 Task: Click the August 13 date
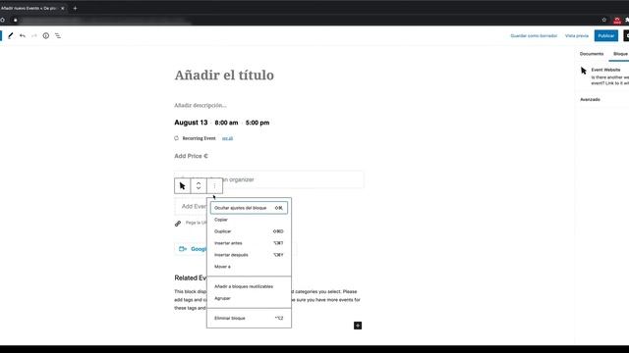point(191,123)
